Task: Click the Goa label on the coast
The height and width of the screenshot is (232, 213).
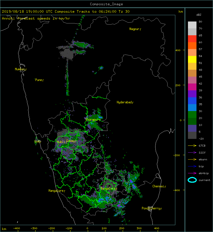Action: point(38,141)
